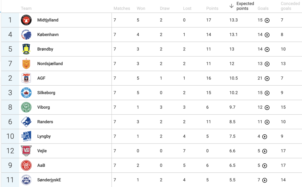Viewport: 302px width, 187px height.
Task: Play Midtjylland's goals video icon
Action: [267, 20]
